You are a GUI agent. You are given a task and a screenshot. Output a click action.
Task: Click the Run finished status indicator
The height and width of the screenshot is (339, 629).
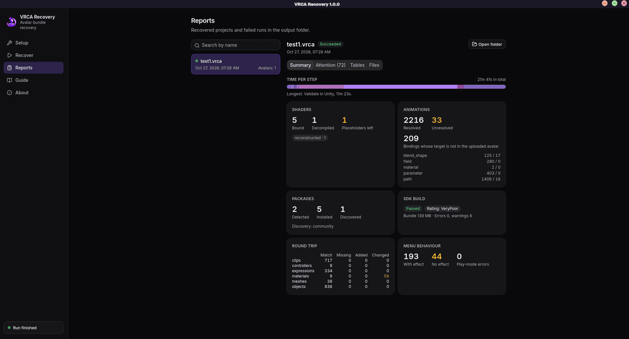(x=33, y=328)
